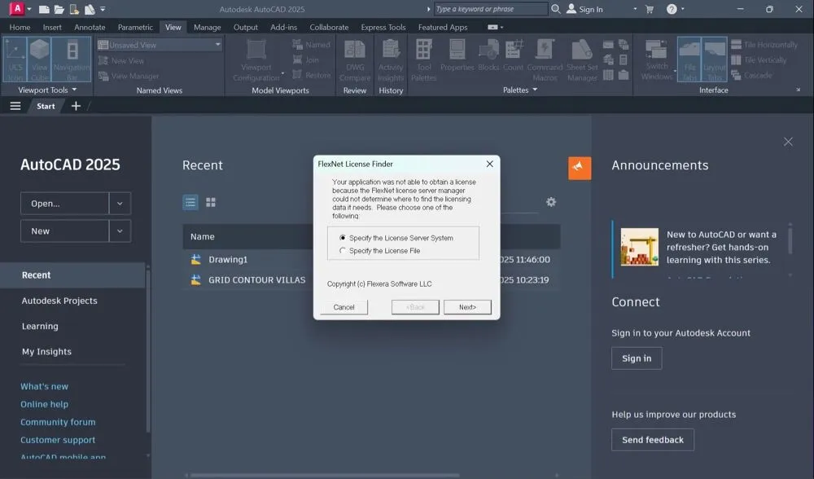
Task: Open the quick access toolbar customize arrow
Action: click(103, 9)
